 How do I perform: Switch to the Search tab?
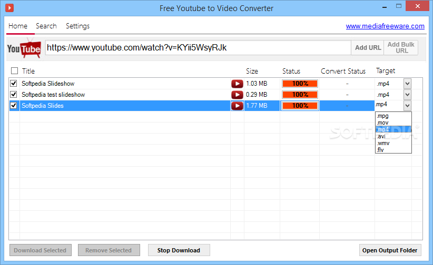(x=46, y=26)
